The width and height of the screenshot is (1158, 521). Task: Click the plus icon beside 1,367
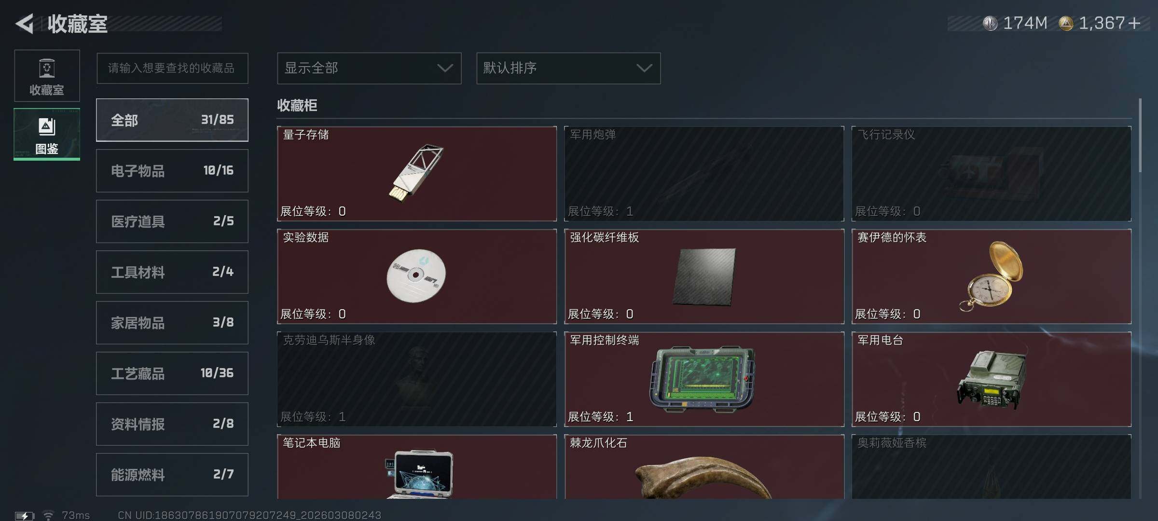tap(1134, 23)
